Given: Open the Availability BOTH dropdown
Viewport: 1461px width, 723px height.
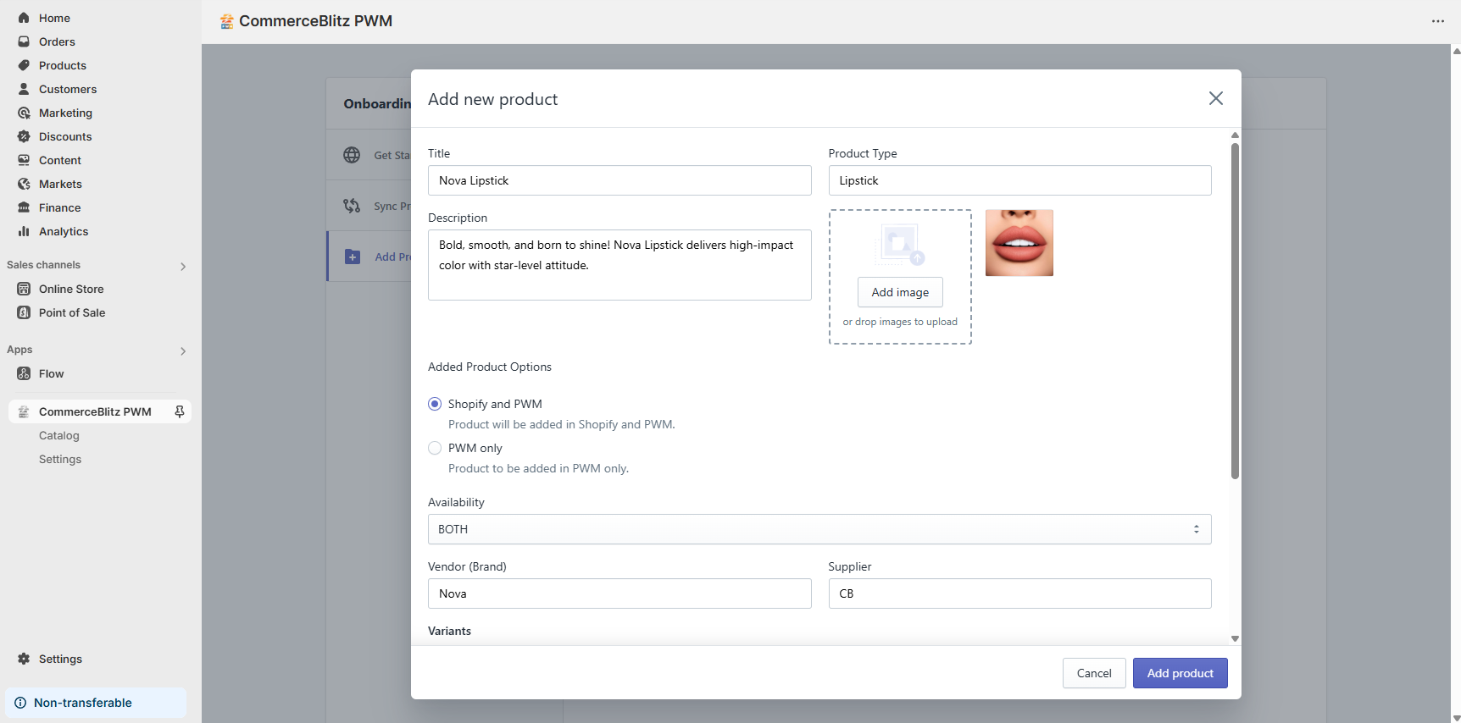Looking at the screenshot, I should 819,529.
